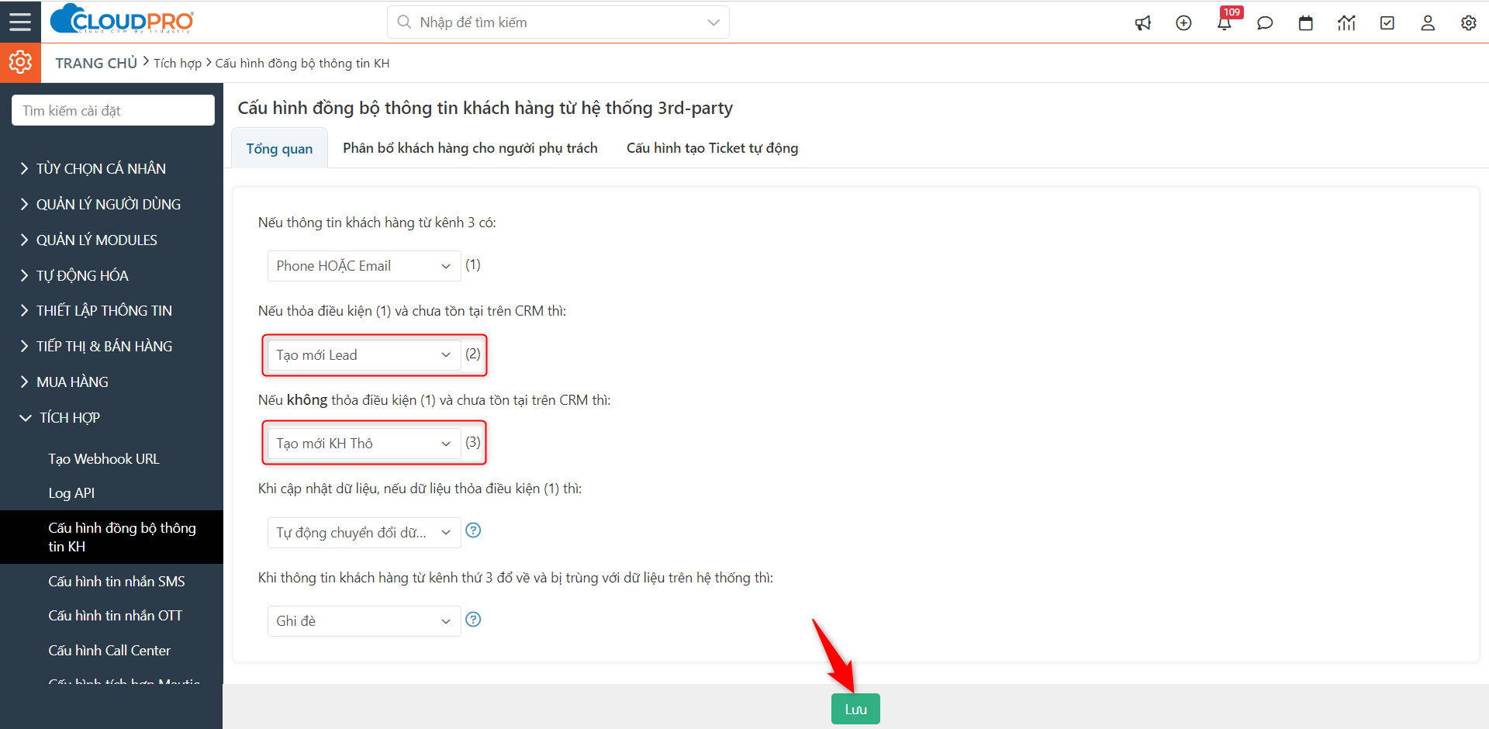The width and height of the screenshot is (1489, 729).
Task: Open the chat bubble icon
Action: click(x=1265, y=22)
